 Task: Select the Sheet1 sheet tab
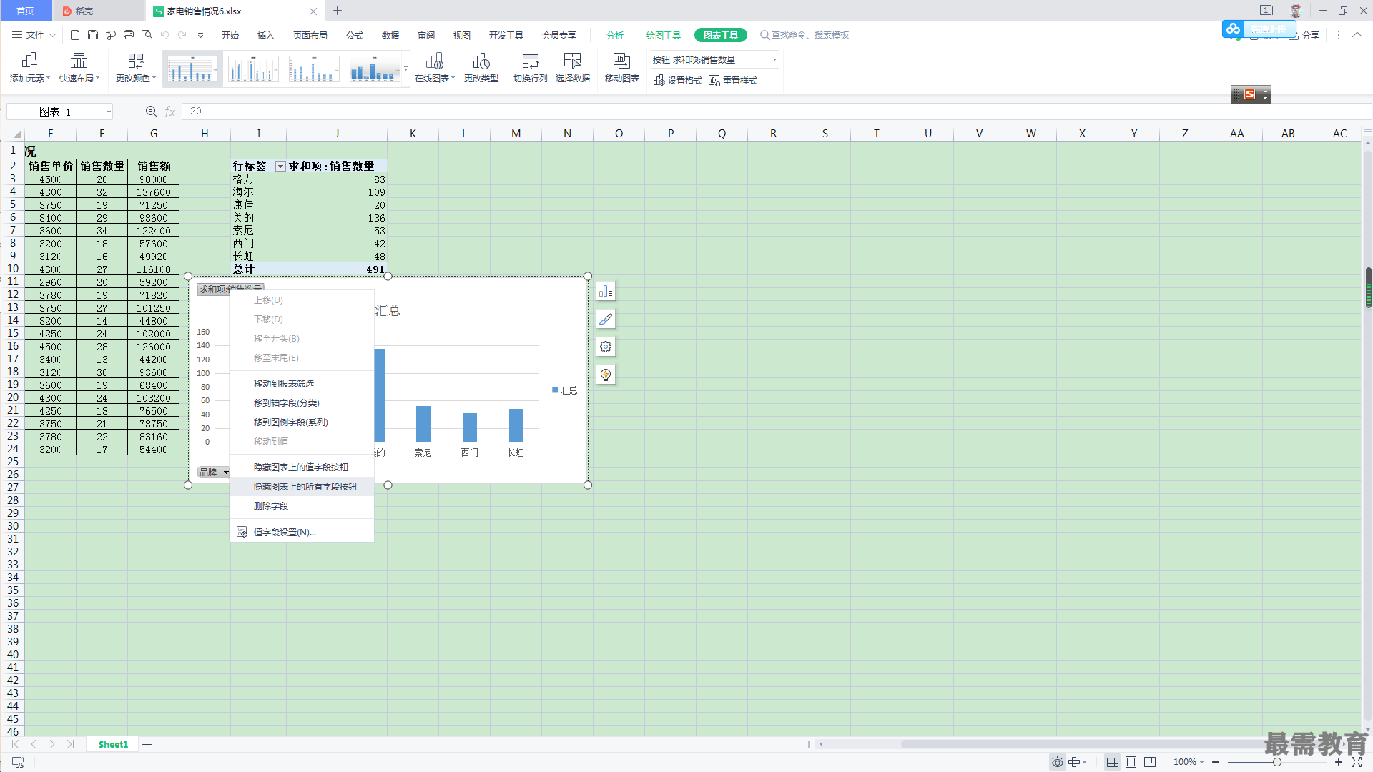click(x=113, y=745)
